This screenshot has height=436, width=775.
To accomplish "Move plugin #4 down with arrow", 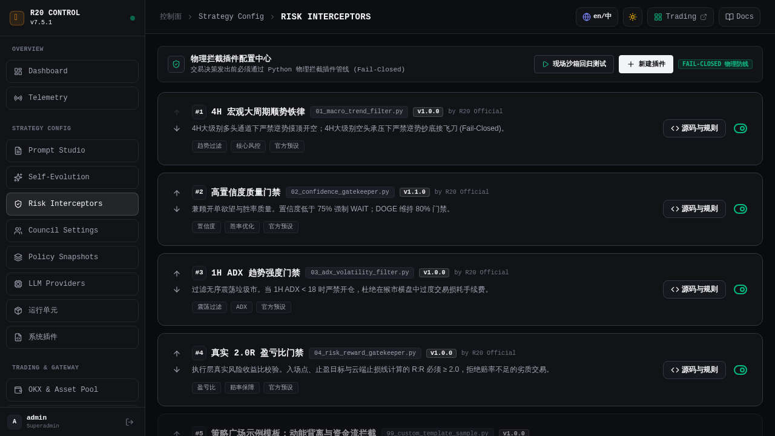I will [x=177, y=369].
